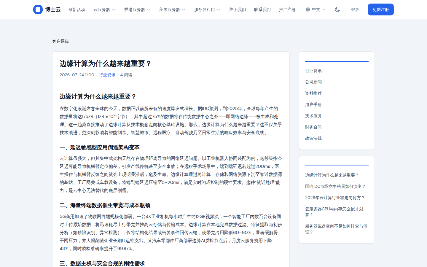Viewport: 427px width, 267px height.
Task: Click heading 二、海量终端数据催生带宽与成本瓶颈
Action: pos(105,205)
